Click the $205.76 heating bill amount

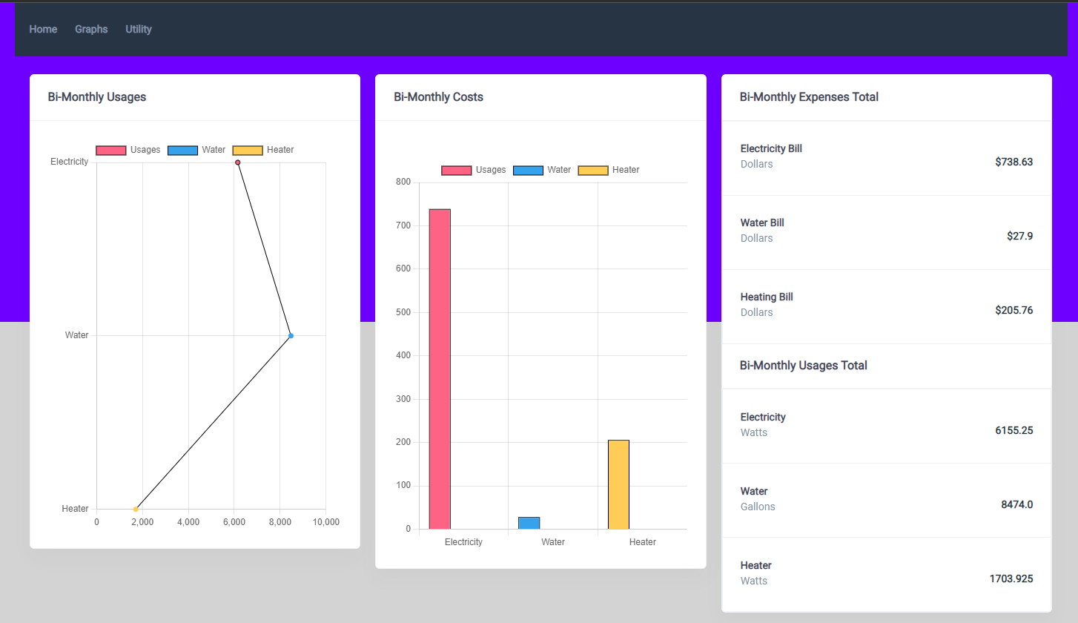(1014, 310)
